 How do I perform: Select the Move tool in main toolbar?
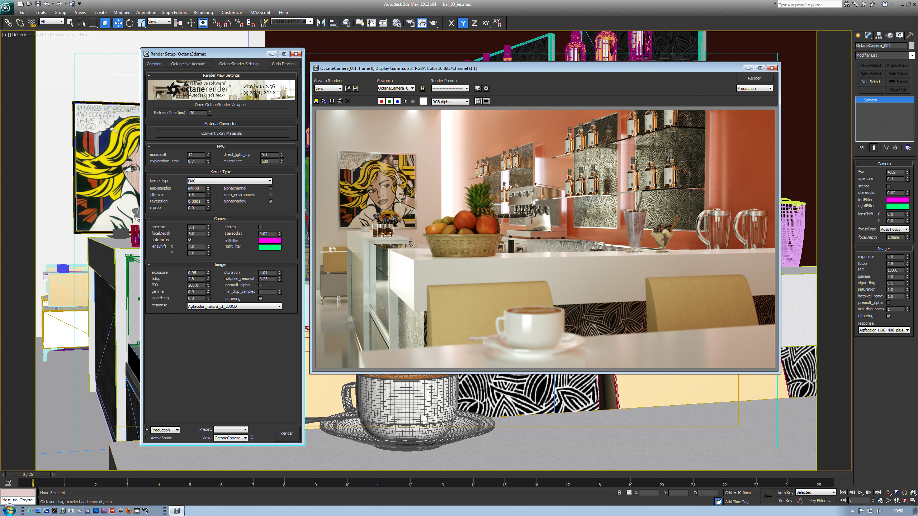(x=118, y=23)
